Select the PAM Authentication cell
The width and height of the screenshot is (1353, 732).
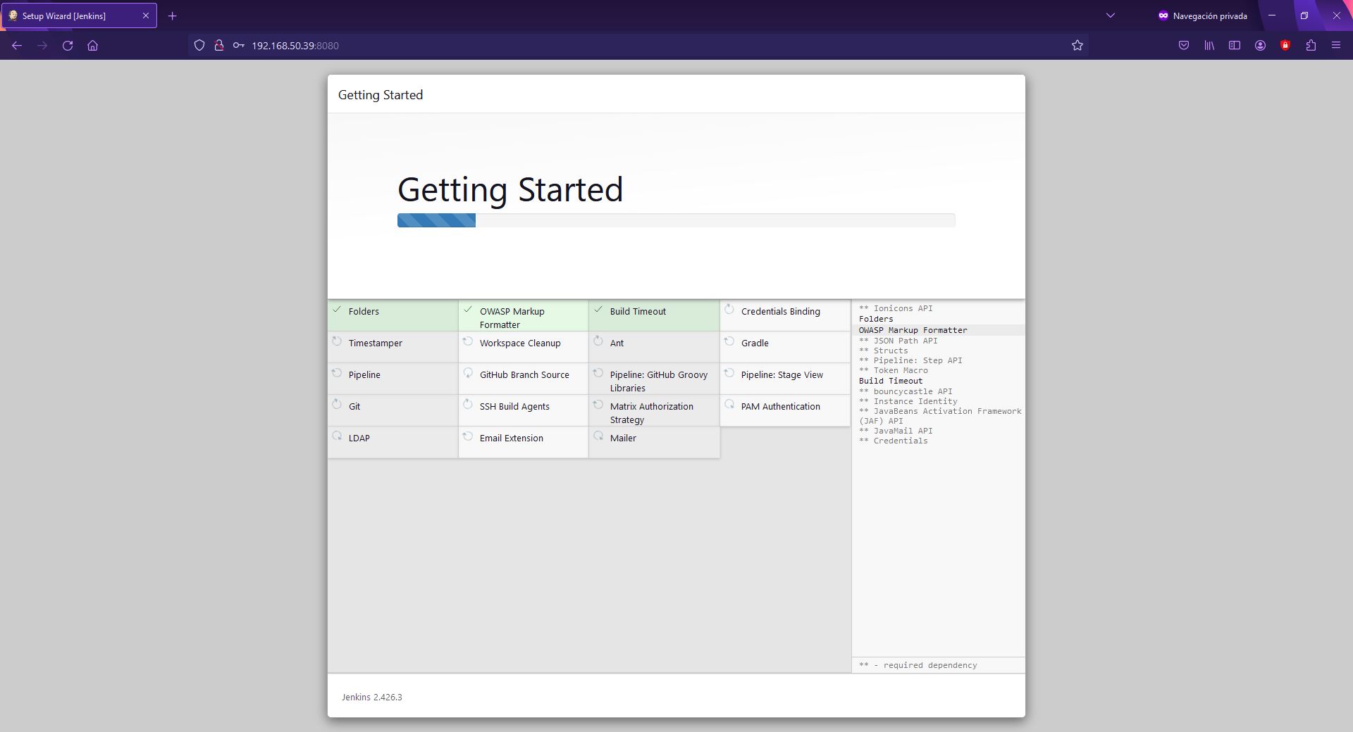tap(785, 410)
